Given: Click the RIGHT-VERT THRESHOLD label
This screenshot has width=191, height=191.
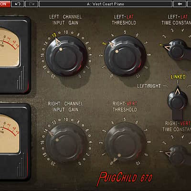Looking at the screenshot, I should (125, 106).
